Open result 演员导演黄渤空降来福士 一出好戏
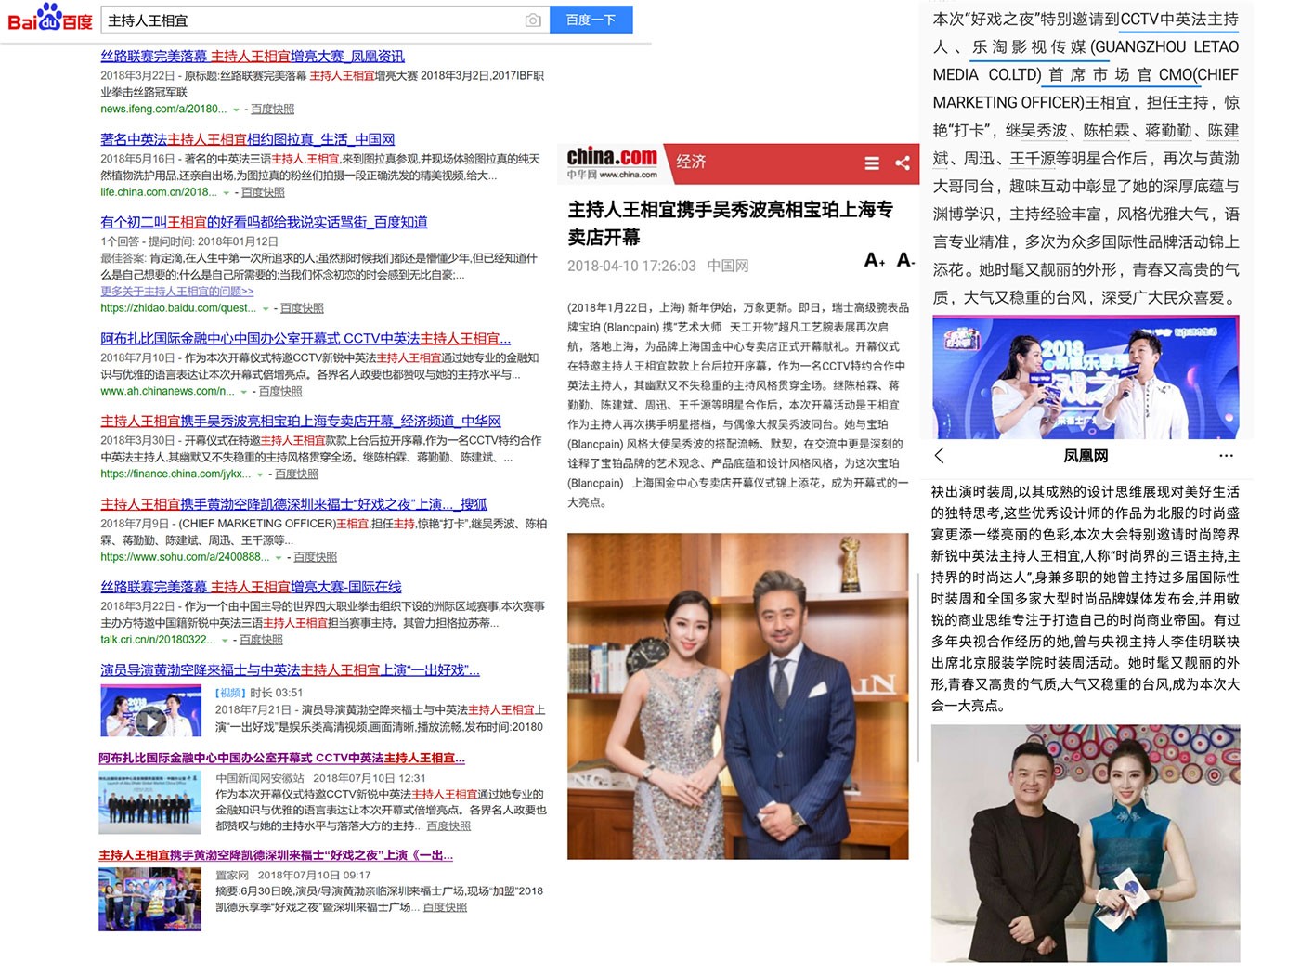This screenshot has width=1300, height=975. pyautogui.click(x=290, y=669)
